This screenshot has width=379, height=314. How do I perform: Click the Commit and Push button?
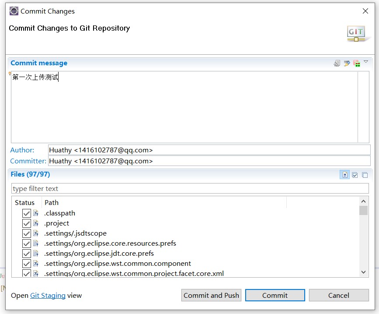[x=211, y=295]
